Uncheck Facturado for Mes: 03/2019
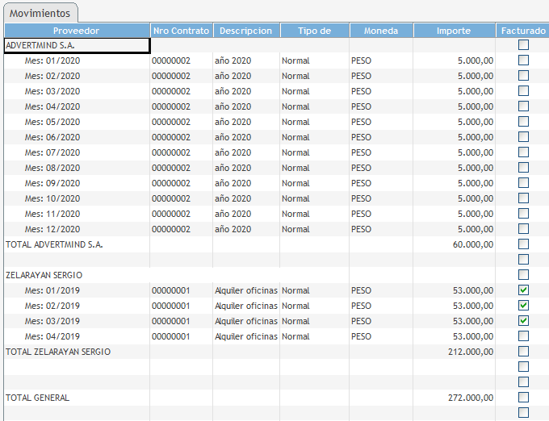This screenshot has height=421, width=549. (x=523, y=321)
